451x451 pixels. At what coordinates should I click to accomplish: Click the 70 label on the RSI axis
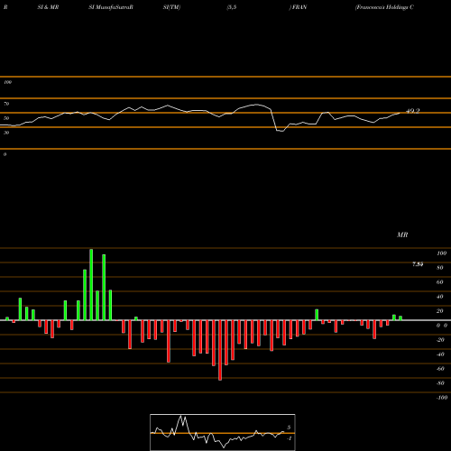coord(6,104)
